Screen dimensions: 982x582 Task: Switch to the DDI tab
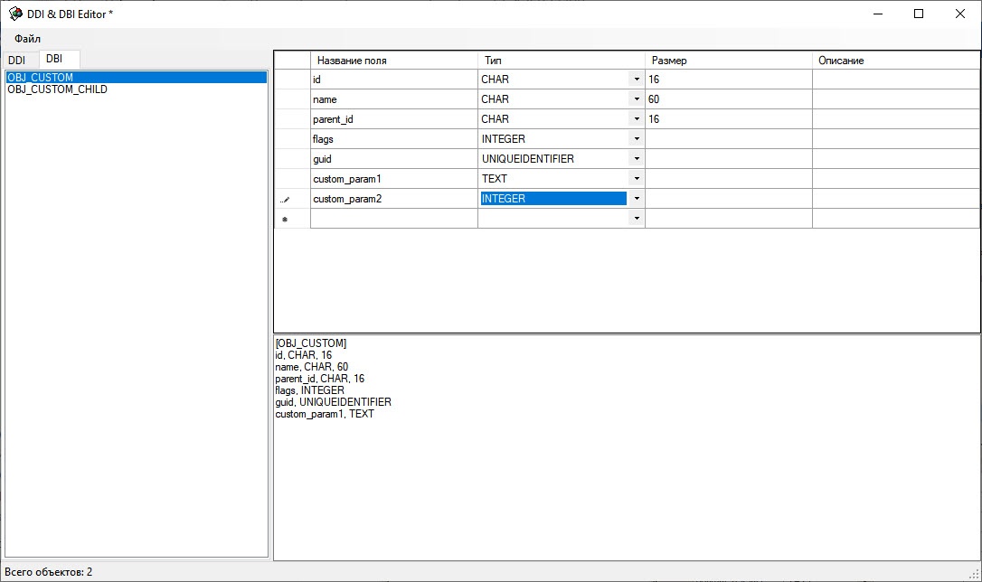pos(17,60)
